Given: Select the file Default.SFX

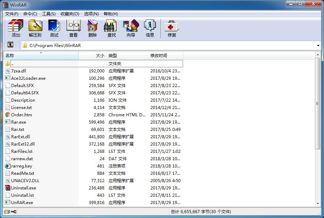Looking at the screenshot, I should [x=22, y=85].
